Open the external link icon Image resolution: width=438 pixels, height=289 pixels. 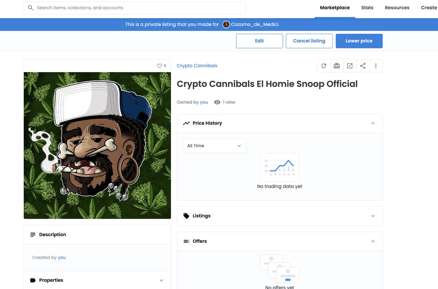coord(350,66)
